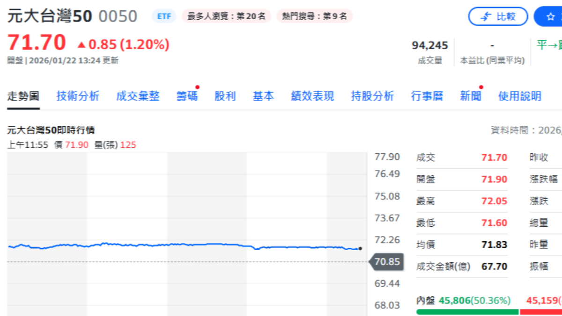The image size is (562, 316).
Task: Go to the 籌碼 tab
Action: coord(187,96)
